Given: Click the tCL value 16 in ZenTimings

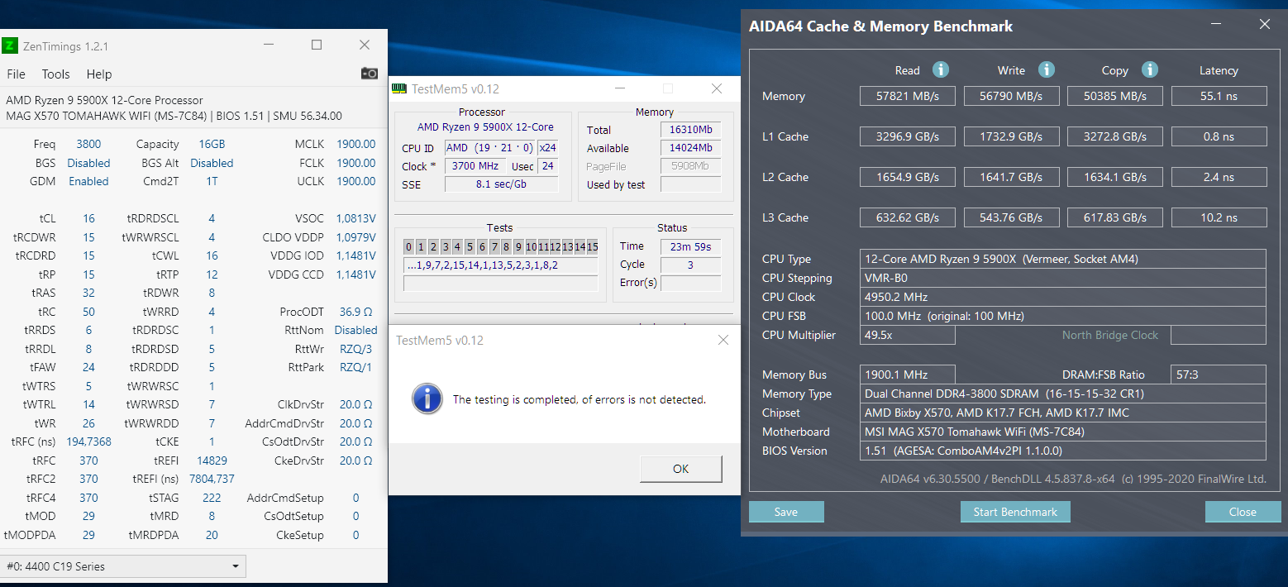Looking at the screenshot, I should click(88, 218).
